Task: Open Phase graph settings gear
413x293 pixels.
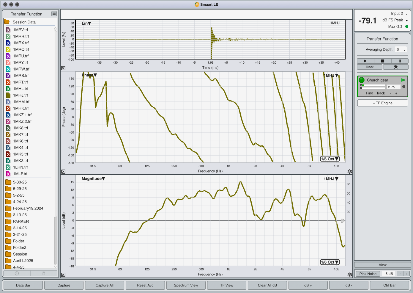Action: (350, 172)
